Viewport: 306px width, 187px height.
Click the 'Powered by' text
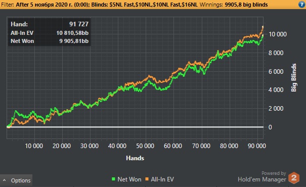274,173
